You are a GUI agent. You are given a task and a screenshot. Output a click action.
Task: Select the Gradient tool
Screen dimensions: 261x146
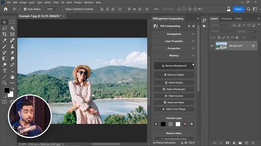pyautogui.click(x=4, y=58)
